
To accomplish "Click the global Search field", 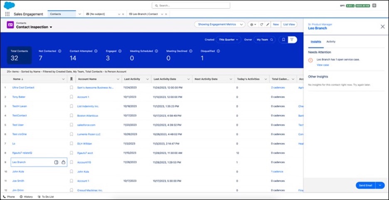I will point(191,5).
